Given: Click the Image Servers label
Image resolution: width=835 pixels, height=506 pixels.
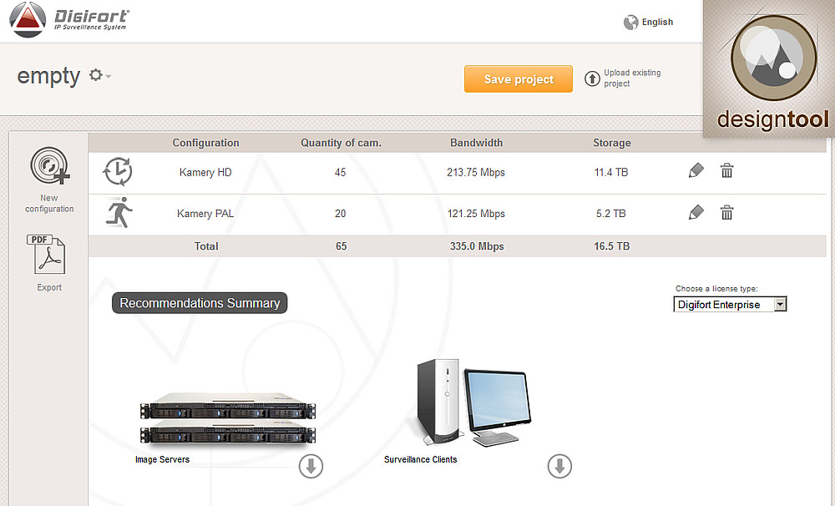Looking at the screenshot, I should tap(163, 459).
